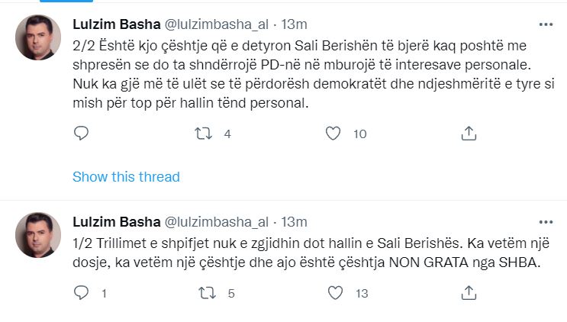The width and height of the screenshot is (567, 322).
Task: Share the 1/2 tweet
Action: (469, 292)
